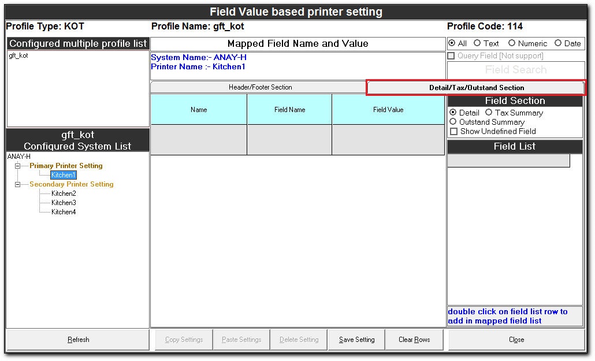This screenshot has height=361, width=595.
Task: Choose the Tax Summary field section
Action: pos(489,113)
